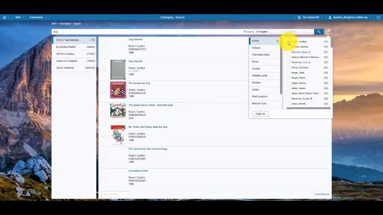Click The great Gracie chase cover thumbnail
Screen dimensions: 383x215
(118, 110)
